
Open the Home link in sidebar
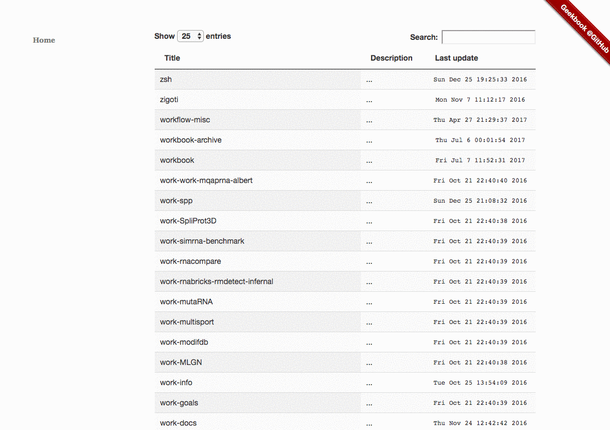(x=44, y=40)
